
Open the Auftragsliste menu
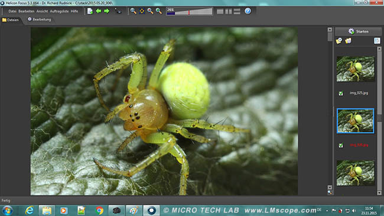(x=59, y=11)
